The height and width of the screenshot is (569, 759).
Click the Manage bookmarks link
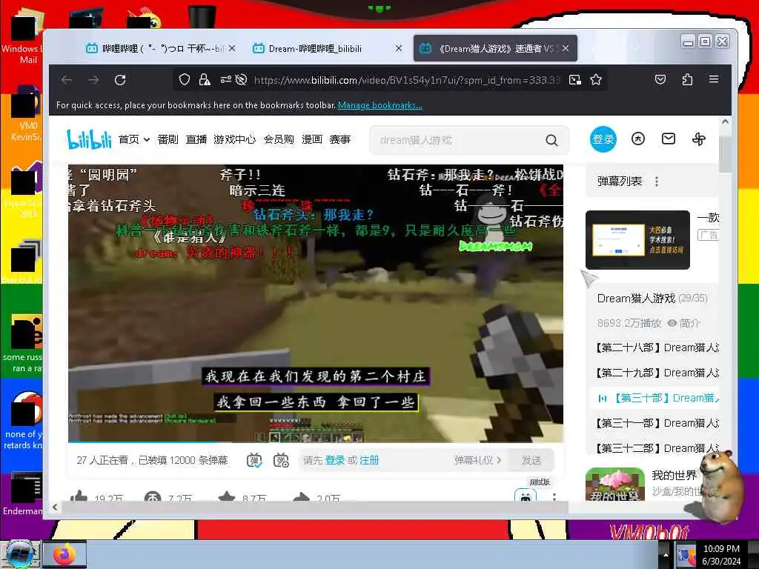pyautogui.click(x=380, y=105)
